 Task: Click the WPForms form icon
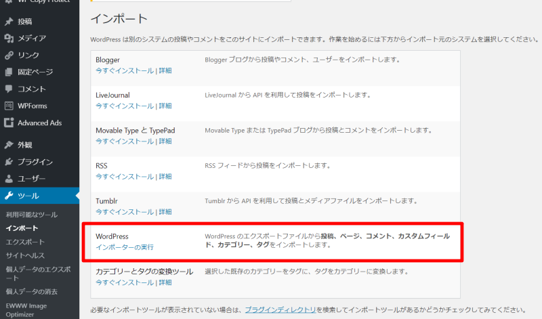click(9, 106)
